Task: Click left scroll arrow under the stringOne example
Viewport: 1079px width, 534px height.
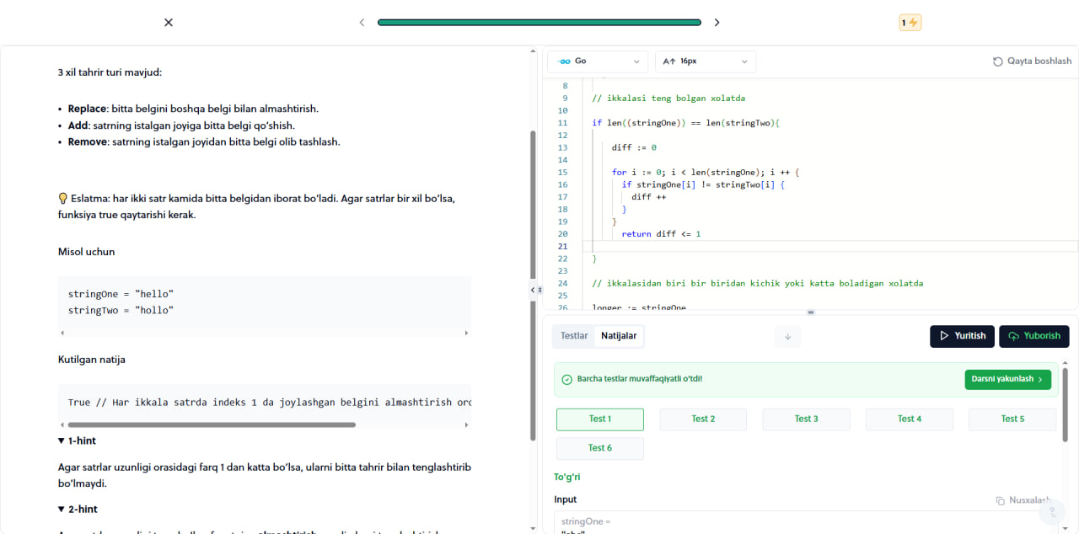Action: pos(62,333)
